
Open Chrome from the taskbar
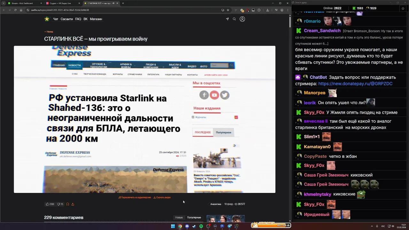[x=180, y=226]
